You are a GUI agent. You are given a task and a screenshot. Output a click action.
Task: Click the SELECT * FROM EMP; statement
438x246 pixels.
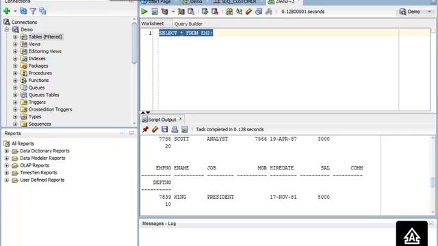[x=186, y=33]
